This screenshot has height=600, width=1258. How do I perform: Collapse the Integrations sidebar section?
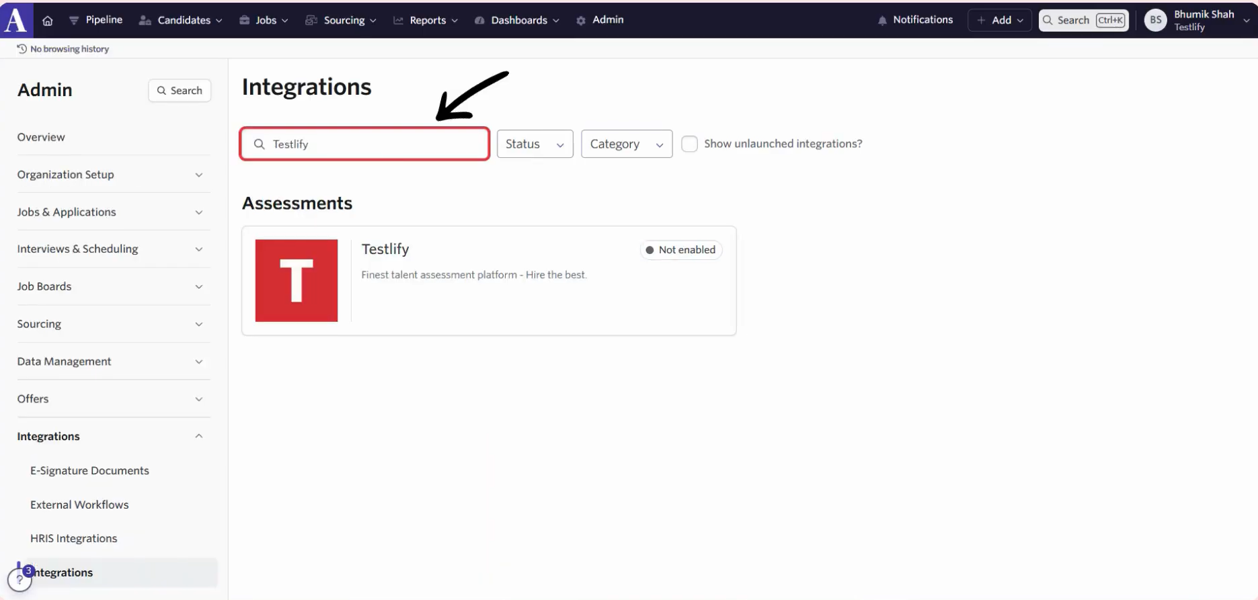point(114,437)
